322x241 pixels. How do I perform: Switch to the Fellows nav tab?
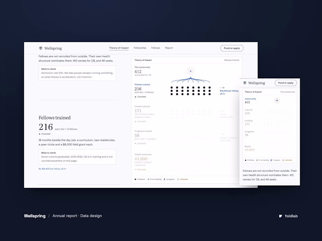click(155, 48)
